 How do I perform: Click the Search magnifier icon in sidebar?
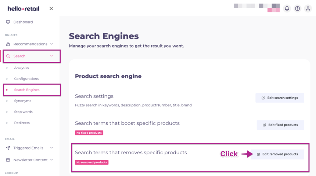click(8, 56)
